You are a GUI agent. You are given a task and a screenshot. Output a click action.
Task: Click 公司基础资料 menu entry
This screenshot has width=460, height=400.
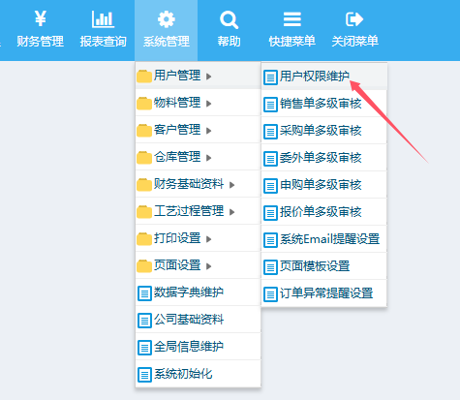(198, 320)
